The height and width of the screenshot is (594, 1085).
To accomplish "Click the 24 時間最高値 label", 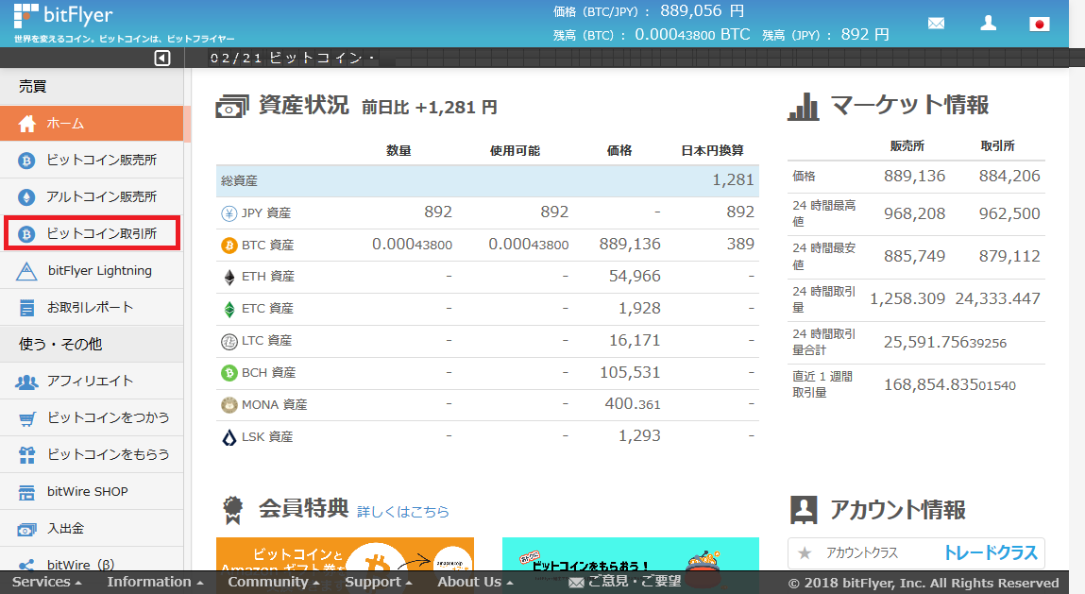I will [x=824, y=213].
